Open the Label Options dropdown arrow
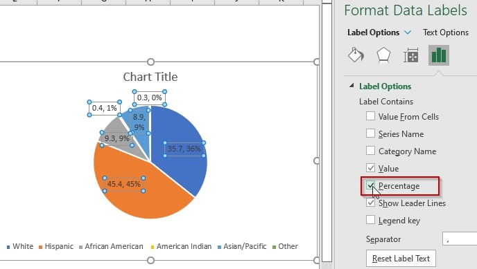The image size is (477, 269). tap(408, 32)
